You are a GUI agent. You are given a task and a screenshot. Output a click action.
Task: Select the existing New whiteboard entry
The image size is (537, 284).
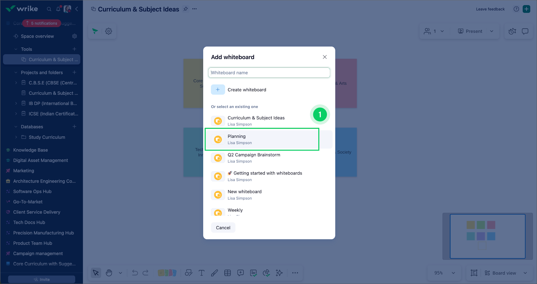coord(269,195)
